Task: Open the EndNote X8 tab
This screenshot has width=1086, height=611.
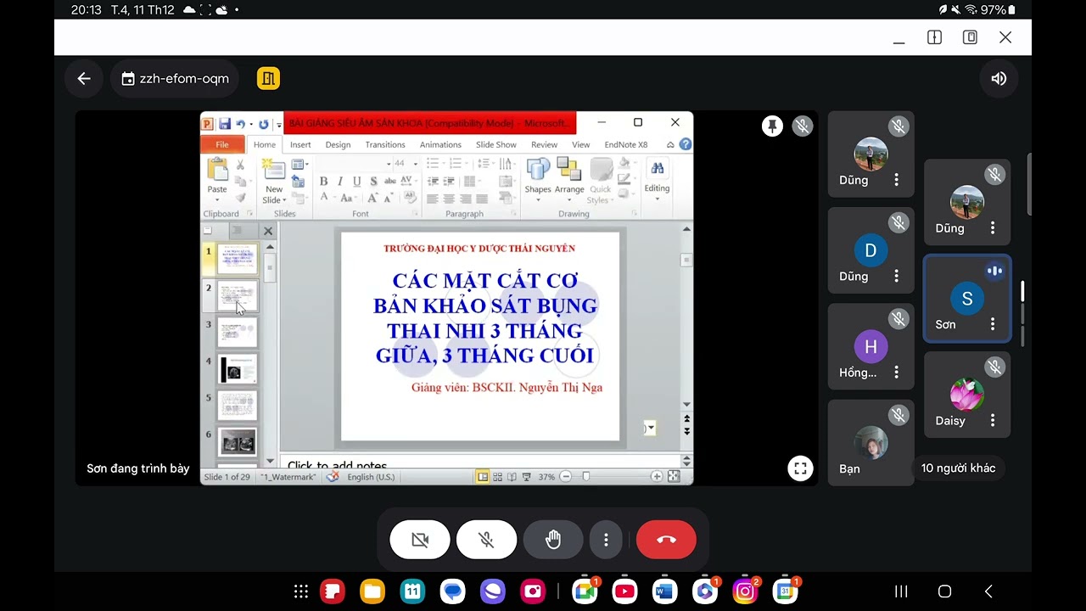Action: point(626,144)
